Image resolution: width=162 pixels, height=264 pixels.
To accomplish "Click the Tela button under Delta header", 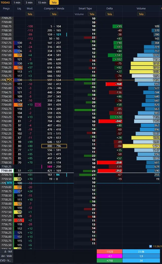I will tap(109, 14).
